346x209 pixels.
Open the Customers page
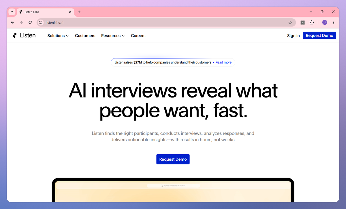click(85, 36)
